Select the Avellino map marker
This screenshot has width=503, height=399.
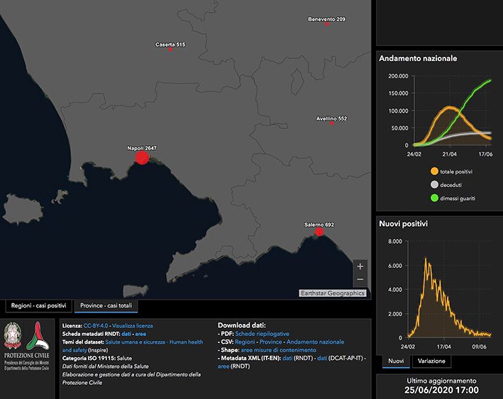pyautogui.click(x=331, y=123)
